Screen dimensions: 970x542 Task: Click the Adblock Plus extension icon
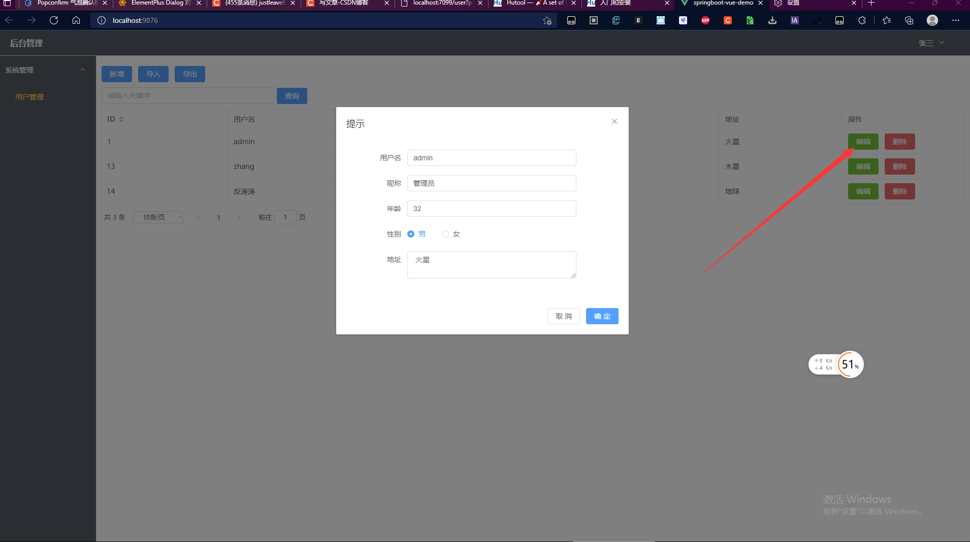[705, 21]
